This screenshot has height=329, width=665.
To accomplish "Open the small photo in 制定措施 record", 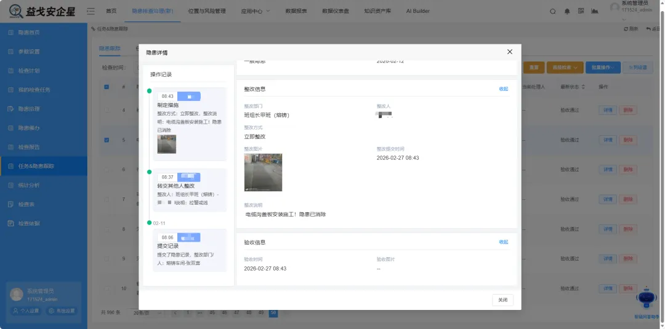I will coord(167,144).
